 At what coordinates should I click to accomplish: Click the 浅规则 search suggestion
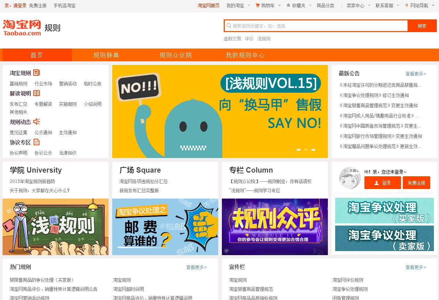pyautogui.click(x=264, y=39)
